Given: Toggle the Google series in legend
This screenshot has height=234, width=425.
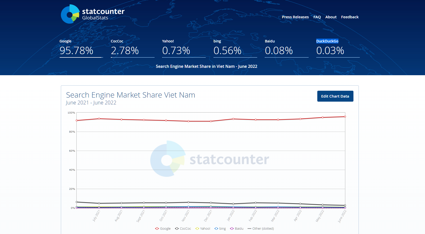Looking at the screenshot, I should [x=163, y=229].
